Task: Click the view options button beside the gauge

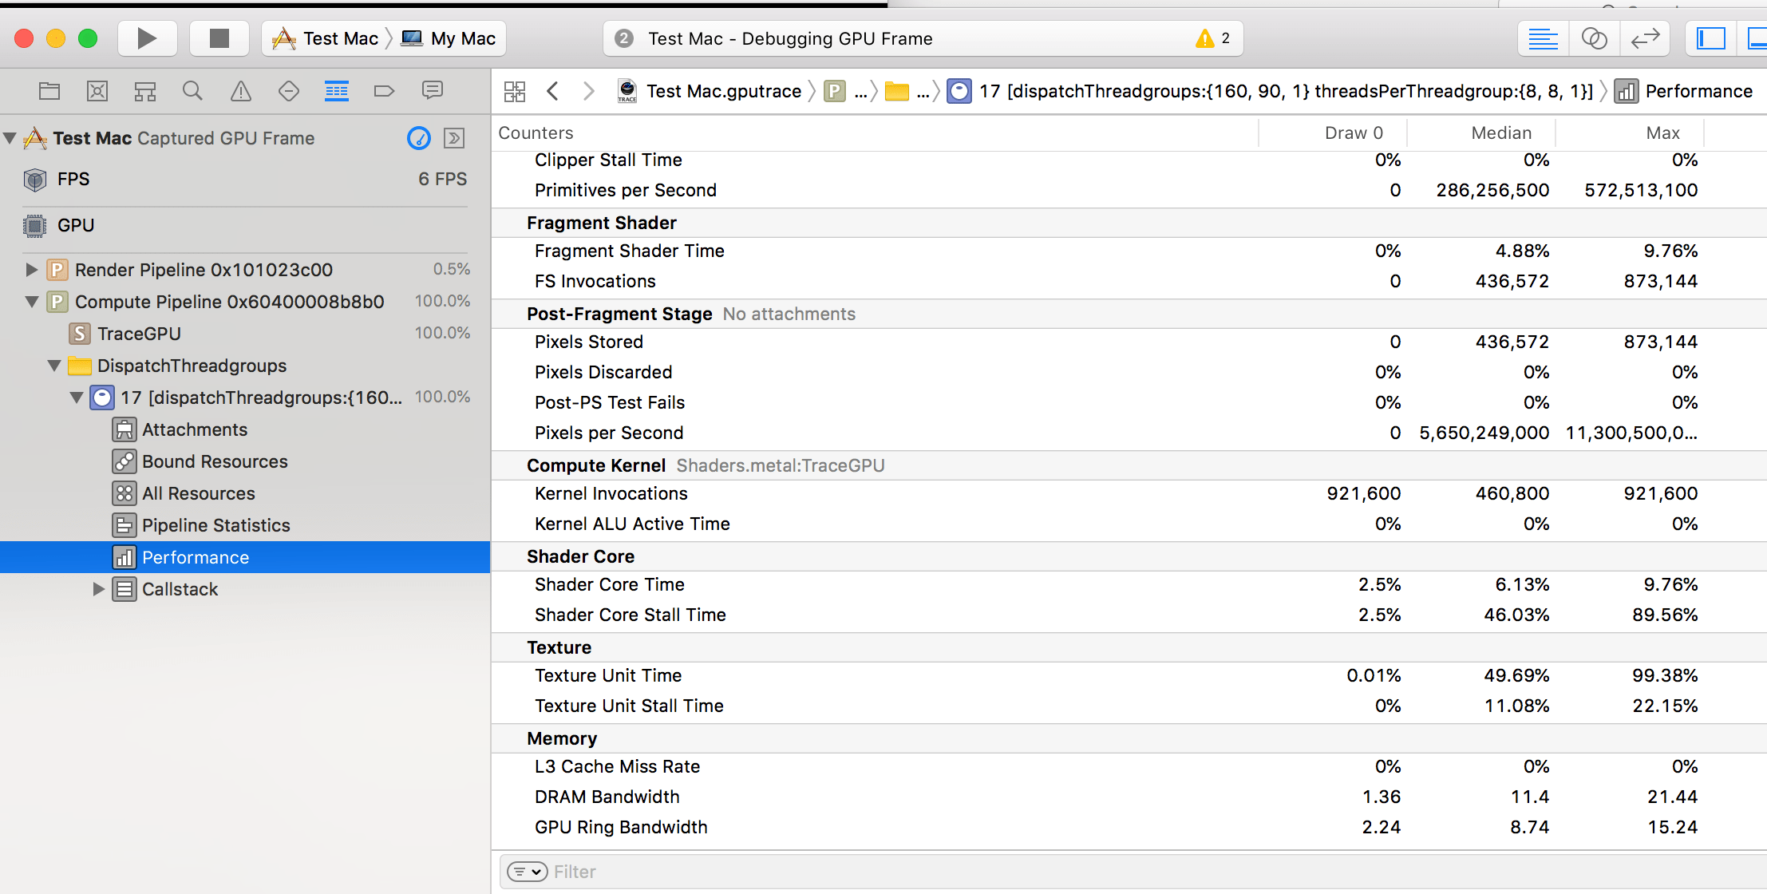Action: tap(455, 138)
